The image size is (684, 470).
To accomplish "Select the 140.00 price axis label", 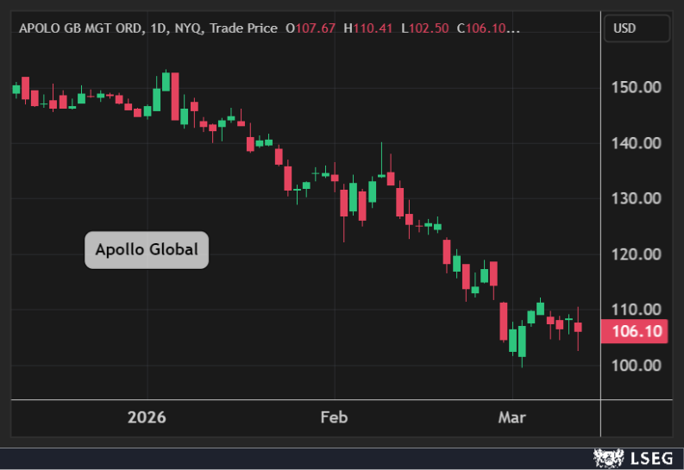I will click(636, 143).
